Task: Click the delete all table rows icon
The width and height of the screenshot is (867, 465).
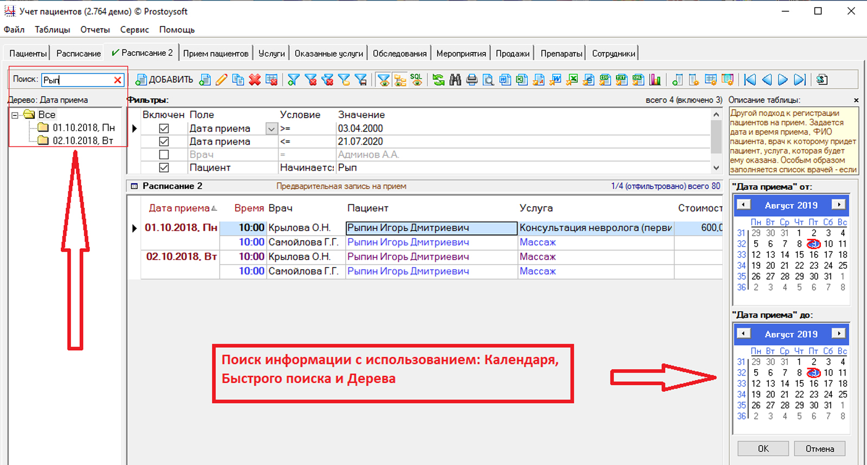Action: click(x=271, y=80)
